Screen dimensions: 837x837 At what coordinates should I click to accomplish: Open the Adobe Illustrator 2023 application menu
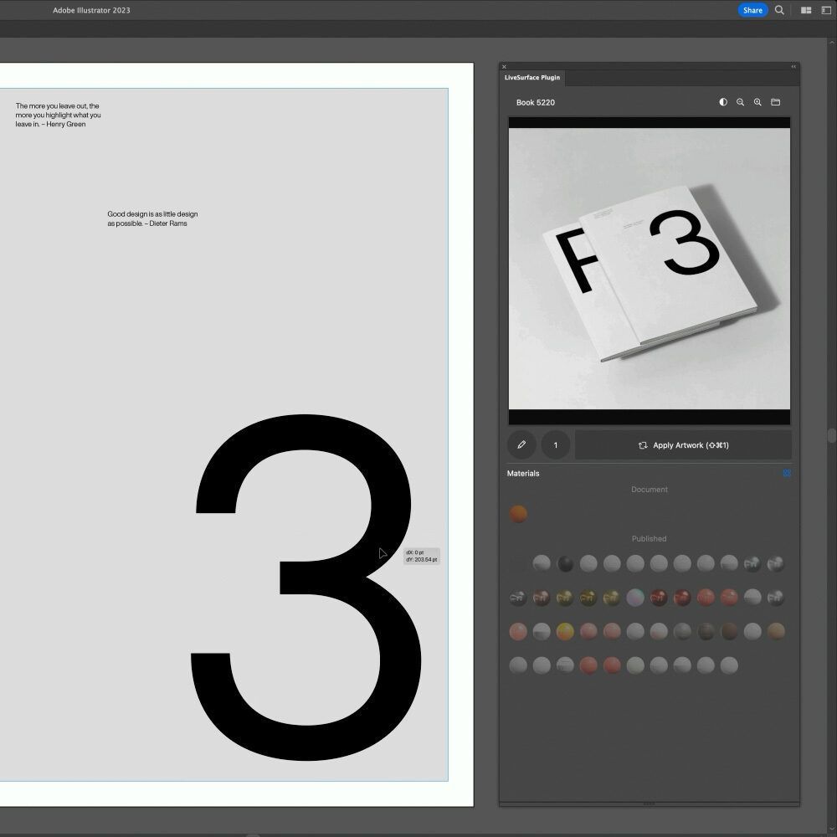click(x=92, y=10)
